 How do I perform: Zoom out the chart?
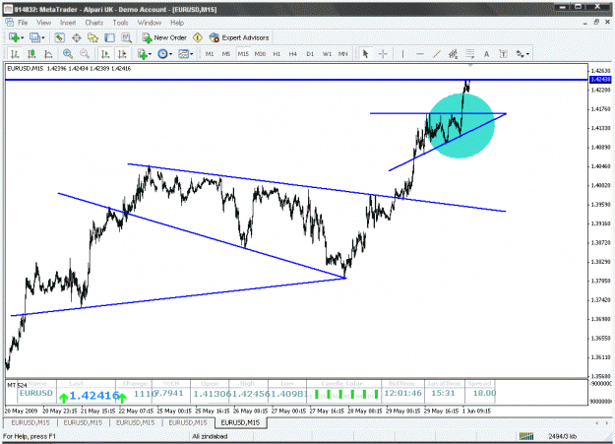(85, 54)
